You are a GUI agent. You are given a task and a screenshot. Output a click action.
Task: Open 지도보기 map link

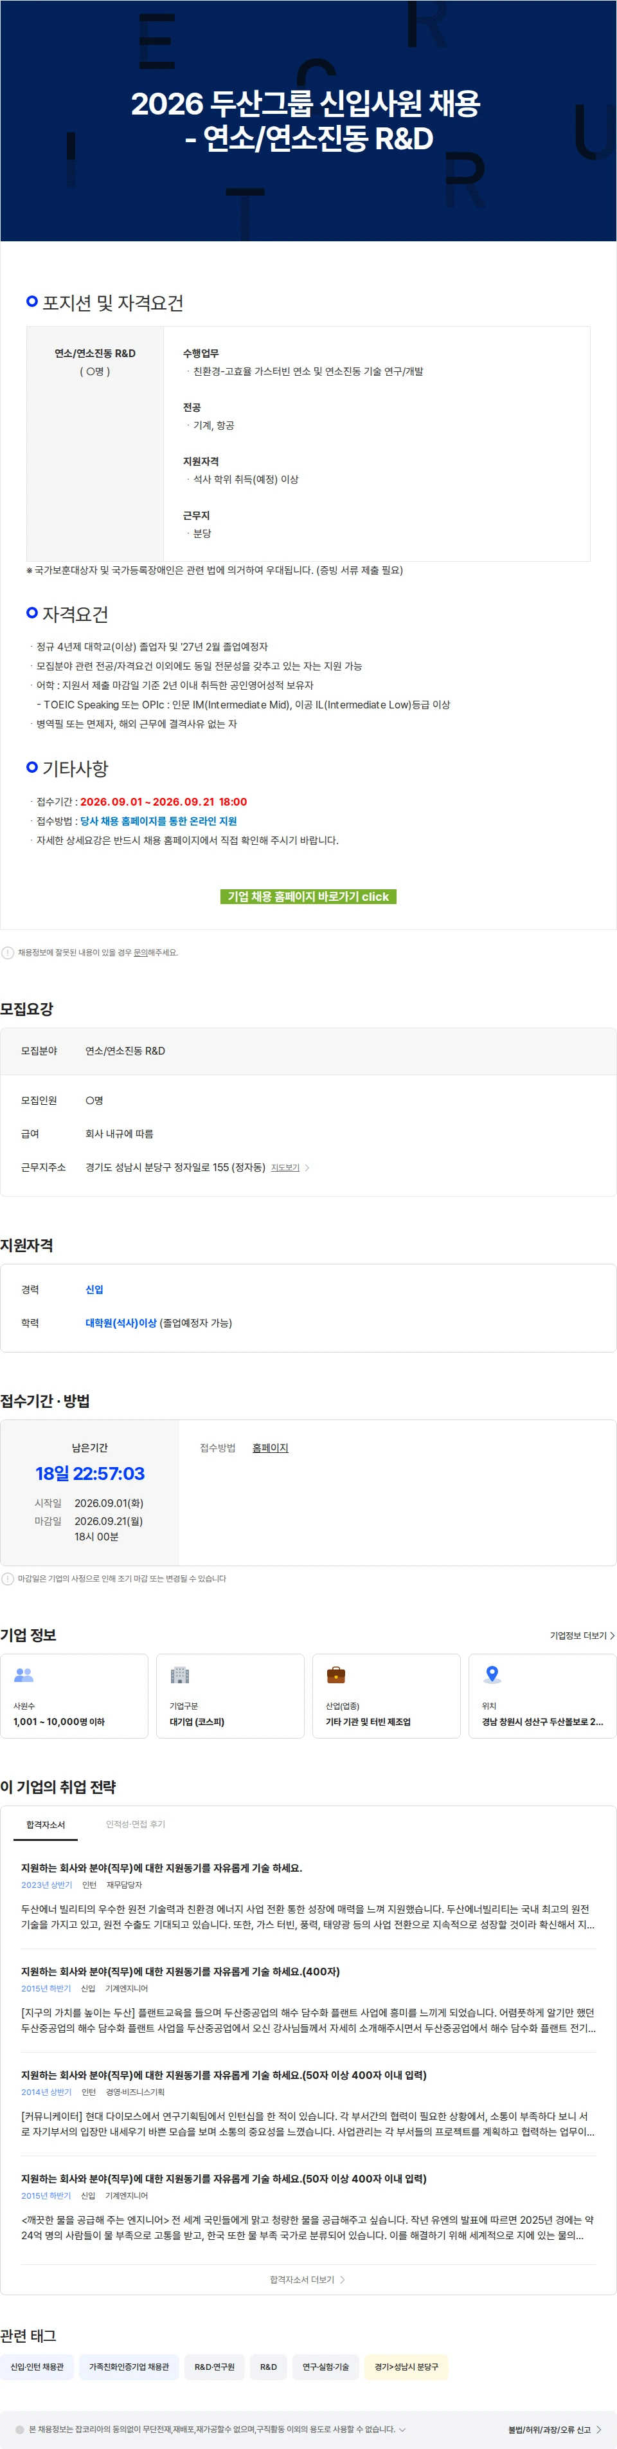point(285,1167)
